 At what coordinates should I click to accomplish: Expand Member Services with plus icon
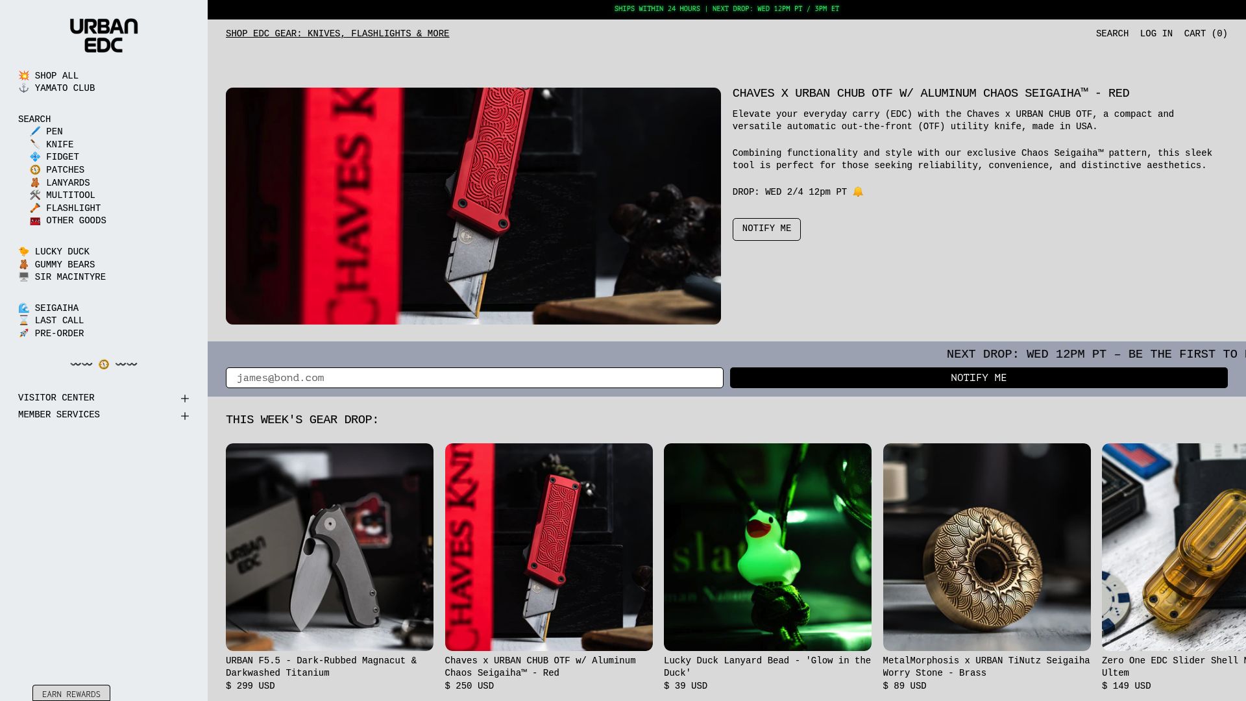click(185, 416)
